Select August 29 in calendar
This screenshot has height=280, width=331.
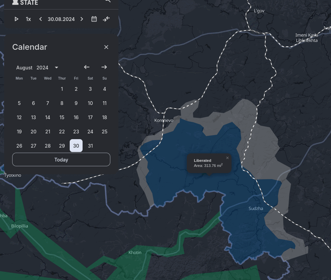[62, 146]
